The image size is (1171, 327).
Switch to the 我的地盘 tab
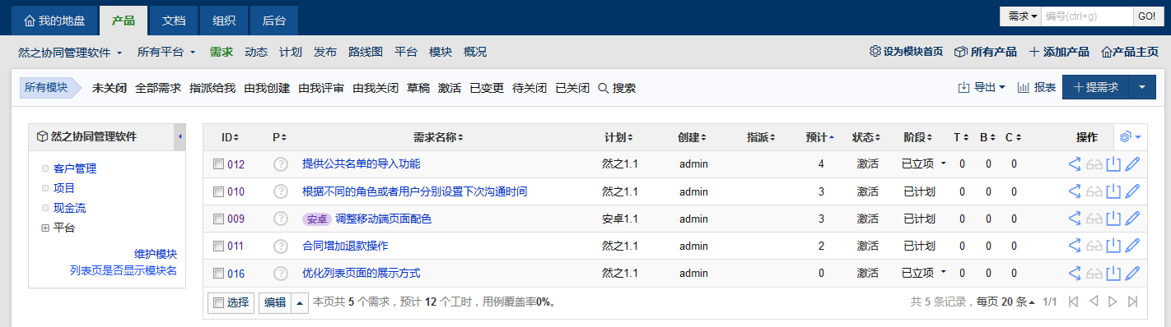click(x=54, y=20)
